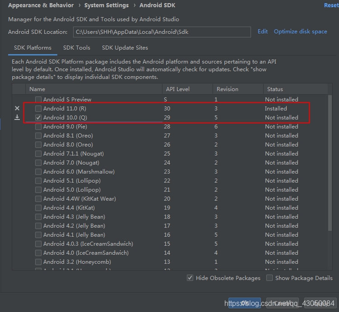Check the Android 7.0 (Nougat) checkbox
Screen dimensions: 339x312
tap(38, 163)
